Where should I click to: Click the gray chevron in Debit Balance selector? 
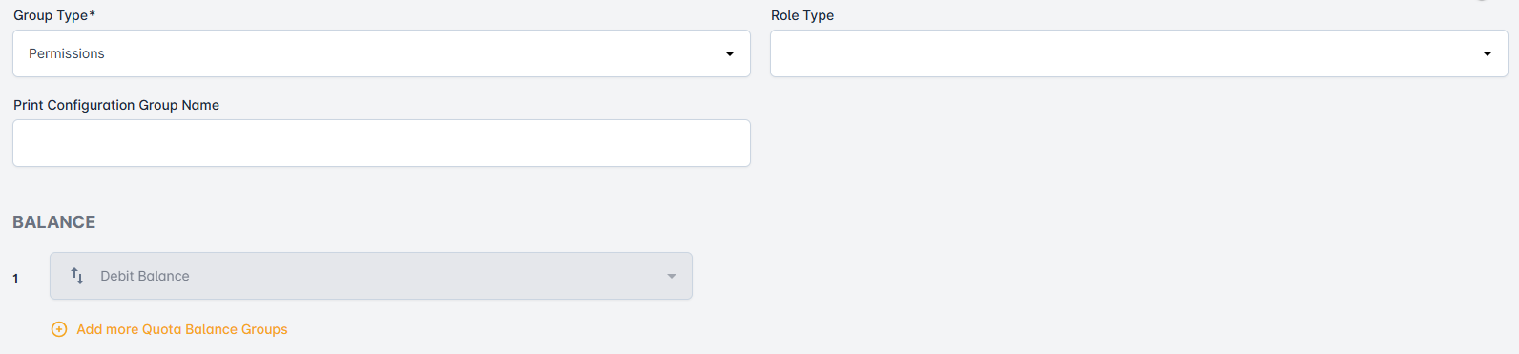click(x=672, y=277)
